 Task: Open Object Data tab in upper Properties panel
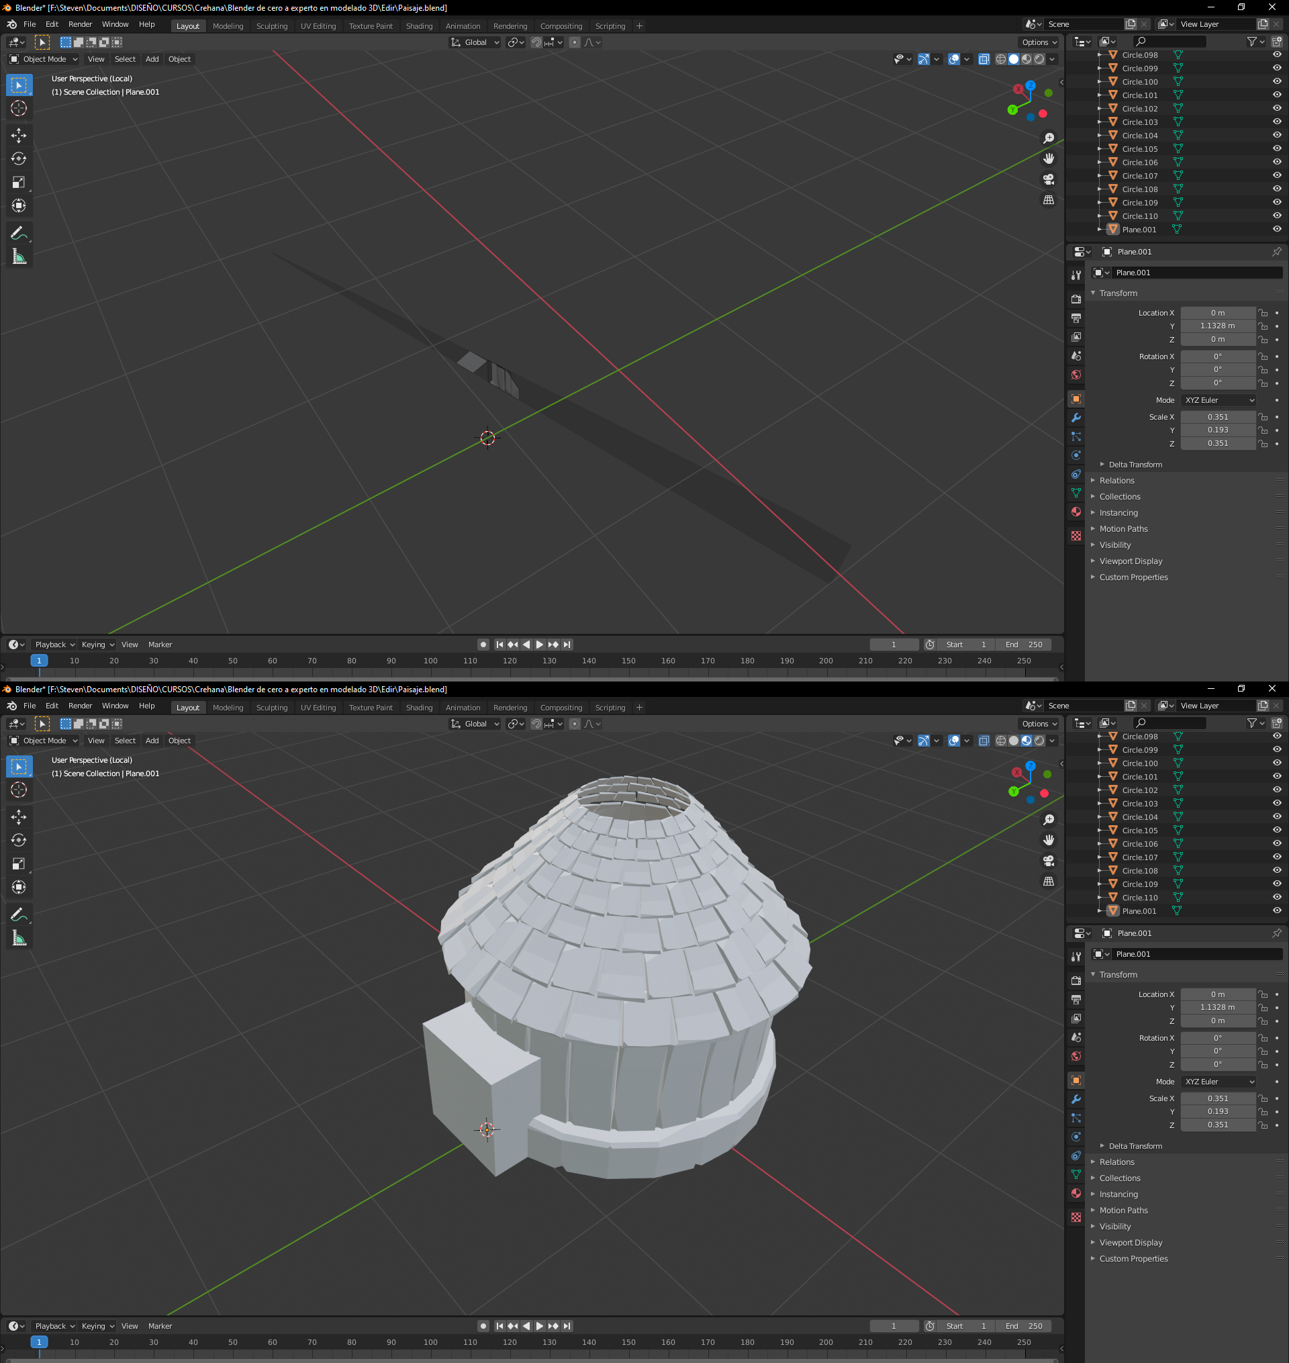pyautogui.click(x=1076, y=493)
